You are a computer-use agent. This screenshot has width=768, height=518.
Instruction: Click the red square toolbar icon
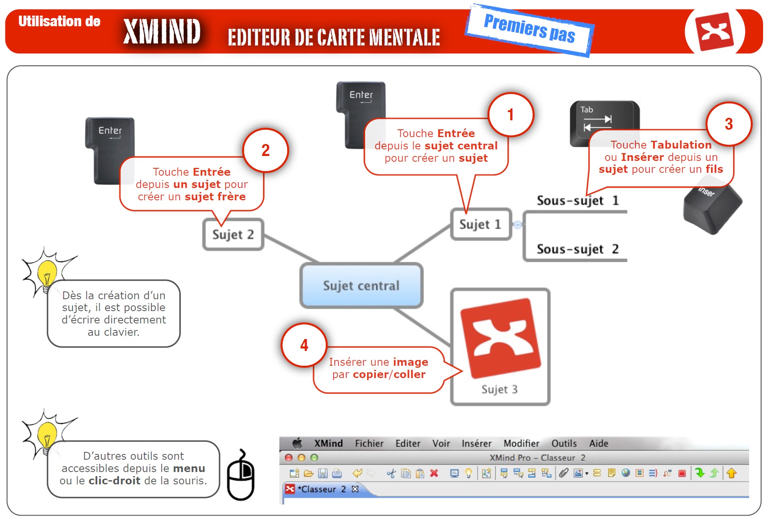click(x=682, y=473)
